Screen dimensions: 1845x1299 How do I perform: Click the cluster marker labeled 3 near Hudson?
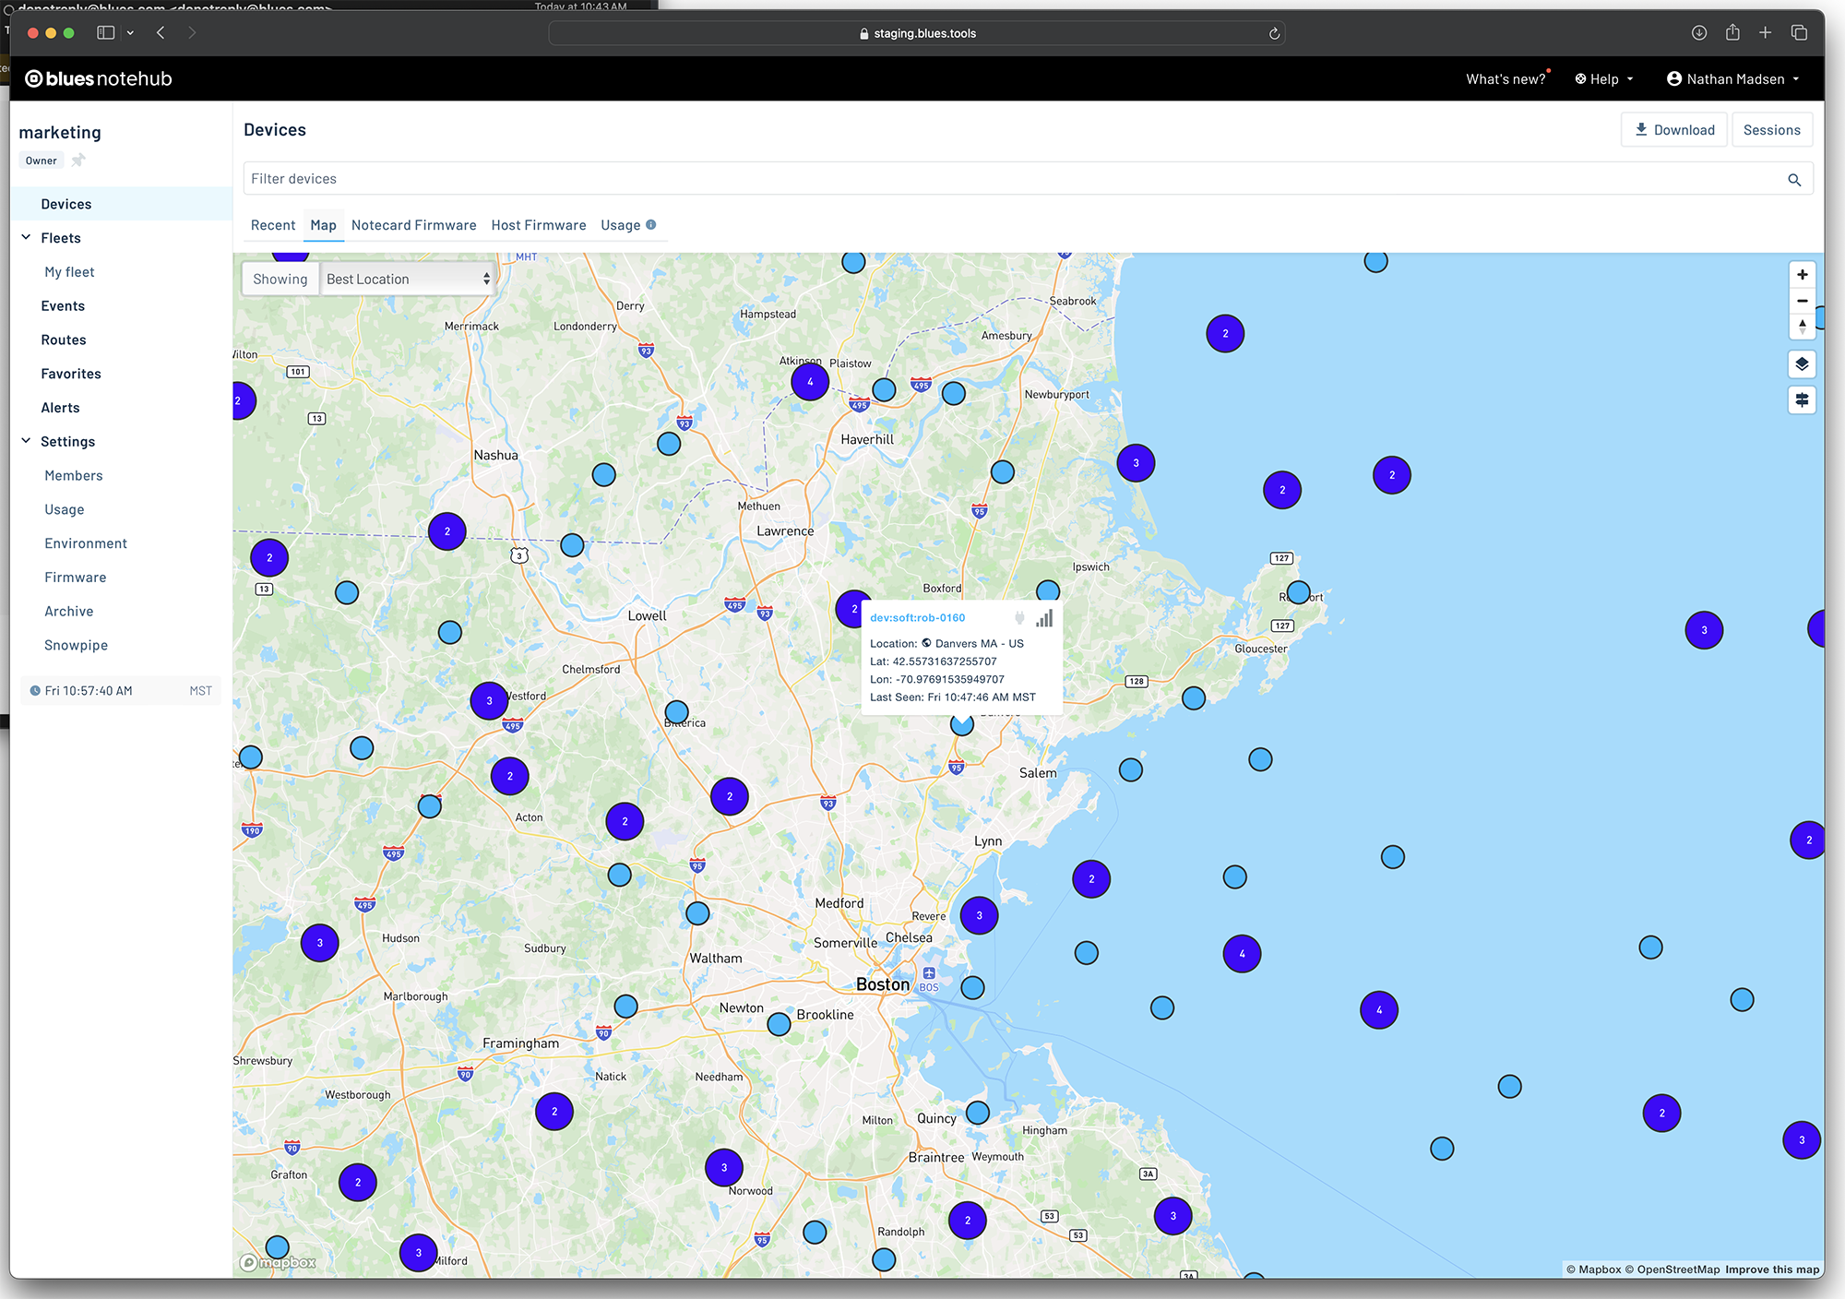click(319, 943)
